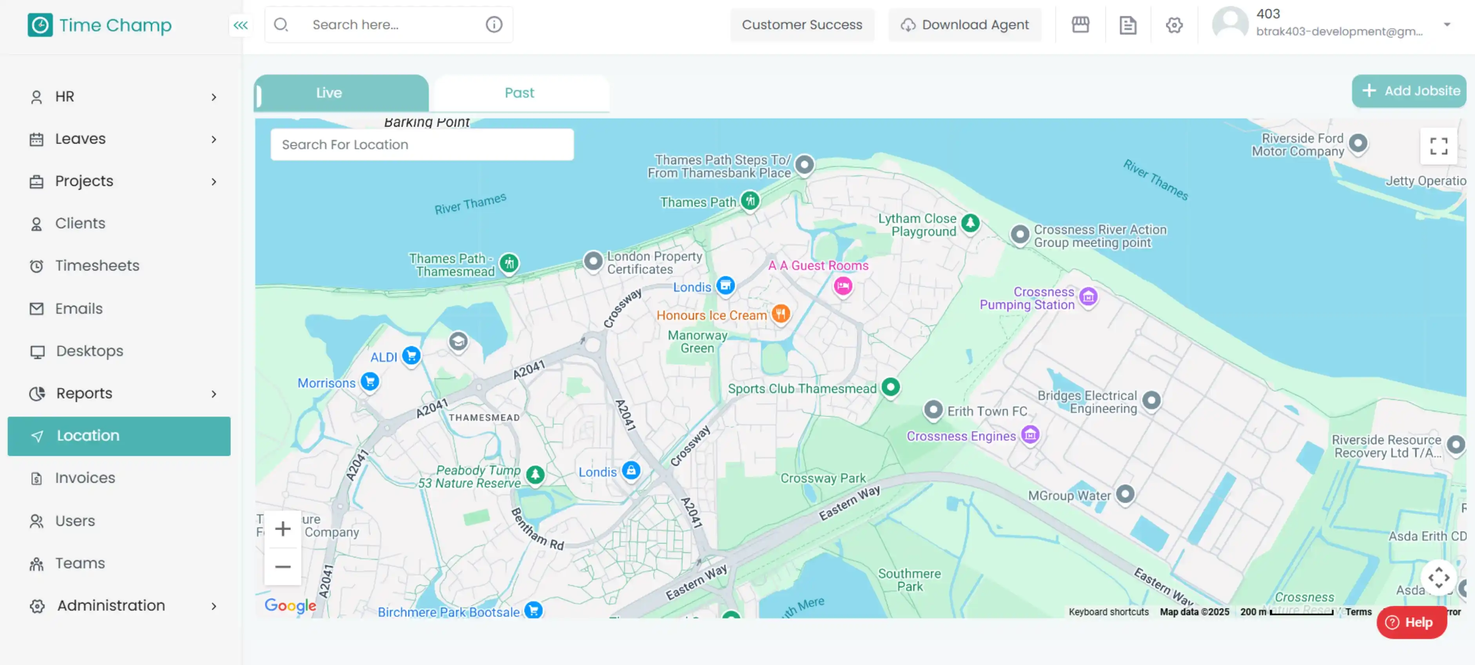The width and height of the screenshot is (1475, 665).
Task: Open Users in the sidebar
Action: (119, 521)
